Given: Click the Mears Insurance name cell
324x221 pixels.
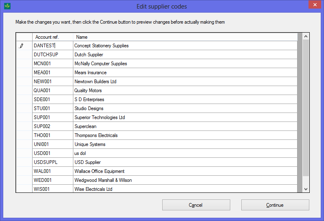Looking at the screenshot, I should 185,73.
